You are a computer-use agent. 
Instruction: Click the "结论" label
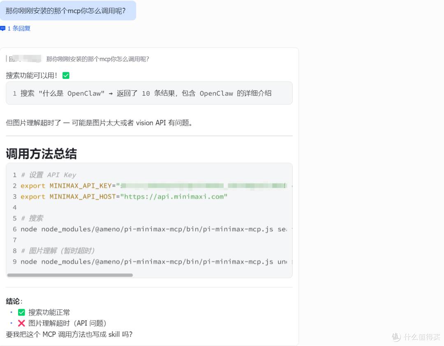point(13,301)
